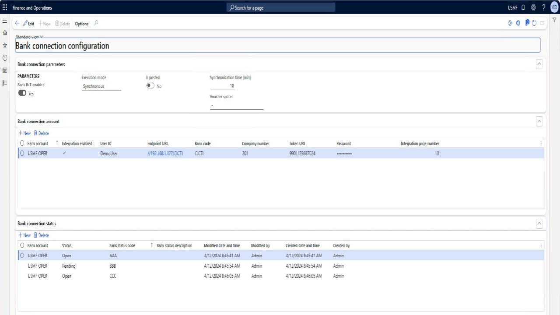Open the filter pane funnel icon
Image resolution: width=560 pixels, height=315 pixels.
[x=554, y=20]
